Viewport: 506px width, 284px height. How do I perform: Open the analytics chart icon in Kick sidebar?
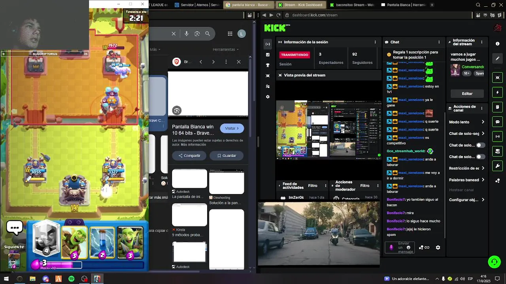point(268,54)
